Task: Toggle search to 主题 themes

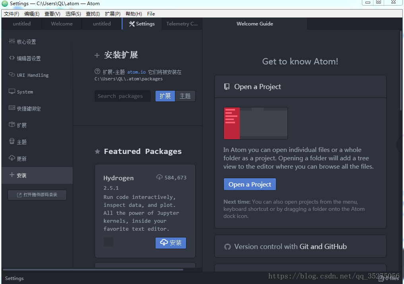Action: (185, 96)
